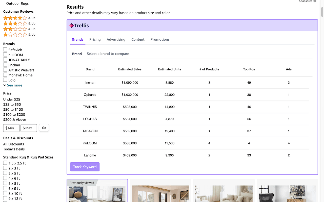Click the Trellis logo icon
Screen dimensions: 324x202
point(72,26)
